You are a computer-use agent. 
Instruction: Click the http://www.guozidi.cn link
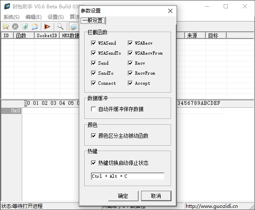(x=212, y=206)
